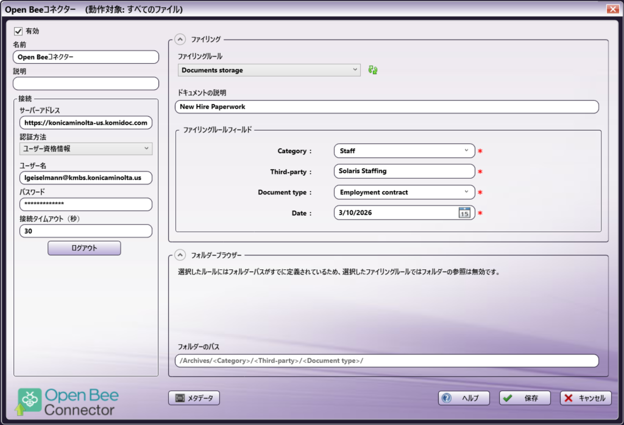Open the calendar picker on the Date field
The width and height of the screenshot is (624, 425).
click(x=463, y=212)
